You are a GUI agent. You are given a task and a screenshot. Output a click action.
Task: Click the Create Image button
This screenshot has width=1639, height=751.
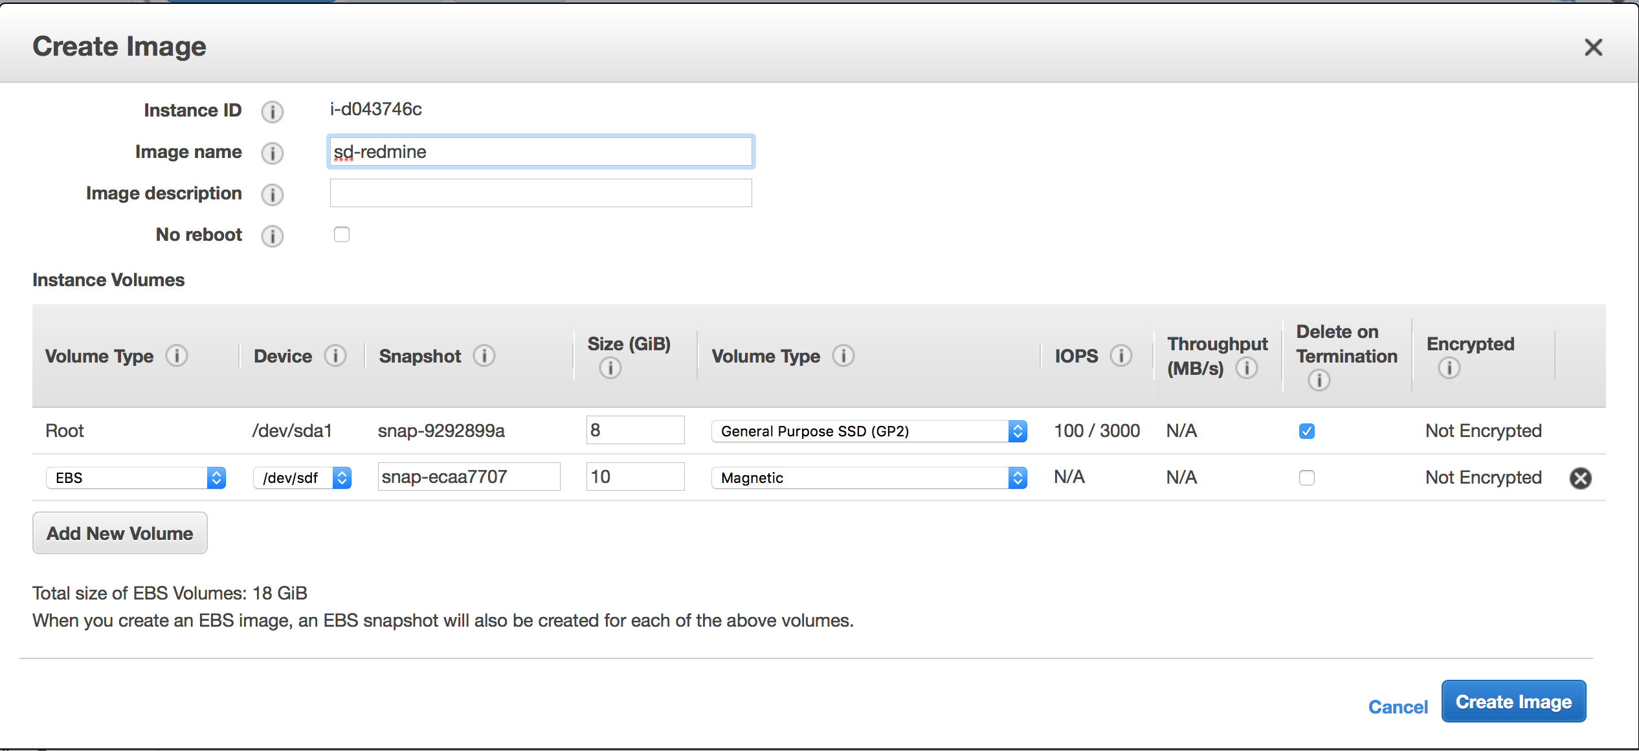pyautogui.click(x=1513, y=701)
